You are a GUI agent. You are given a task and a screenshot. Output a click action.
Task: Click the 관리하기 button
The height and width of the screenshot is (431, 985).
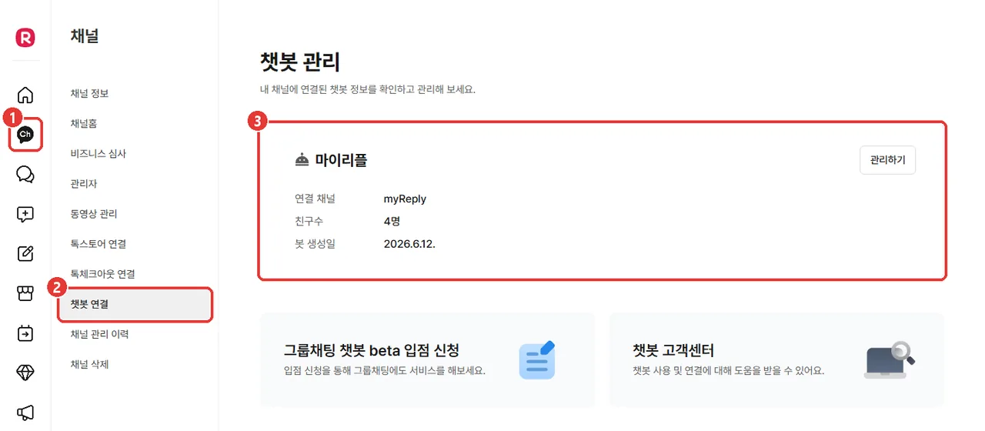click(x=887, y=160)
